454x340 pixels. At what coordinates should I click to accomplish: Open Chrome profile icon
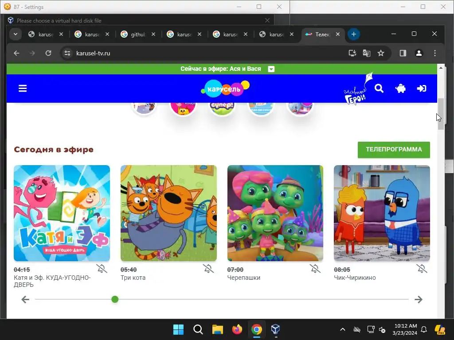[419, 53]
